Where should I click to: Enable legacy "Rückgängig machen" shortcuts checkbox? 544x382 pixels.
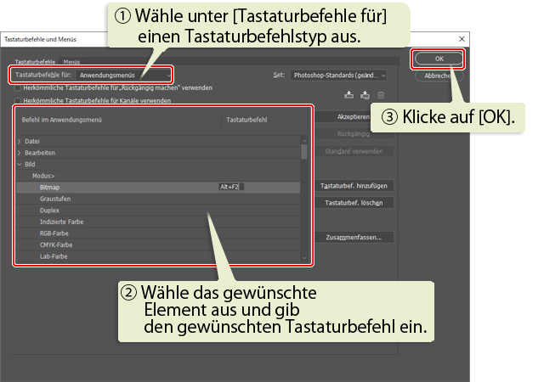(x=18, y=87)
